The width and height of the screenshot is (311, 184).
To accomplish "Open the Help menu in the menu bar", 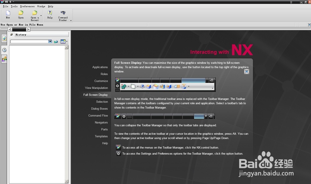I will point(50,6).
